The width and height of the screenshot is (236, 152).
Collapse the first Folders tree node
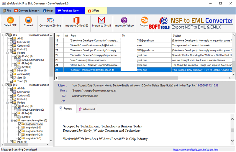[x=7, y=53]
